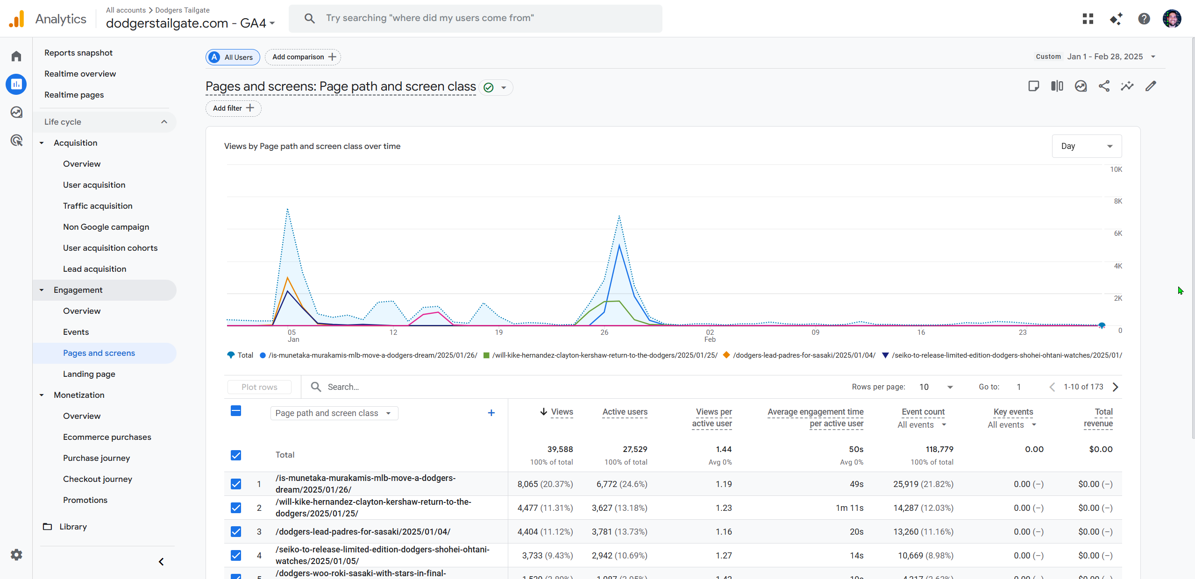The height and width of the screenshot is (579, 1195).
Task: Click the table Search field
Action: pyautogui.click(x=343, y=387)
